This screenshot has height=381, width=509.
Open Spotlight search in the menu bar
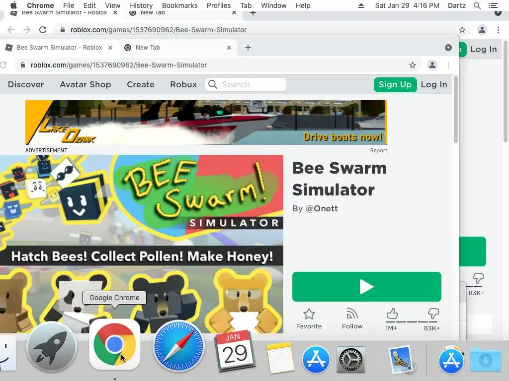(477, 5)
